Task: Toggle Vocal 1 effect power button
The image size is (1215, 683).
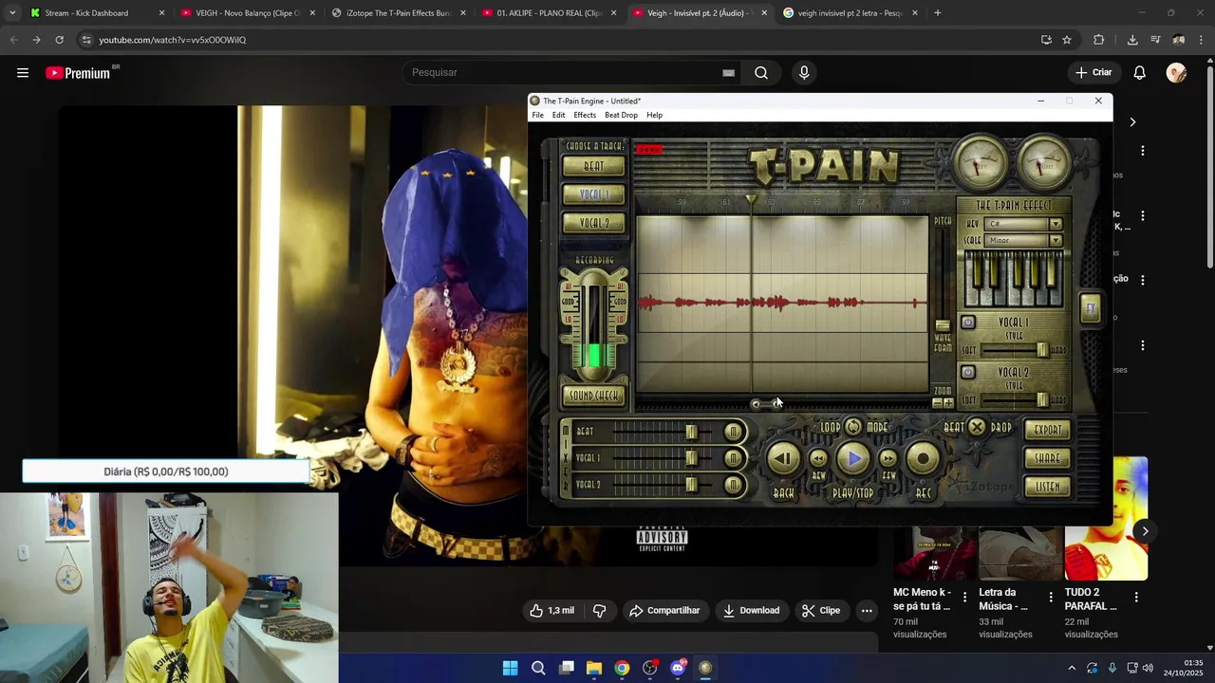Action: (967, 323)
